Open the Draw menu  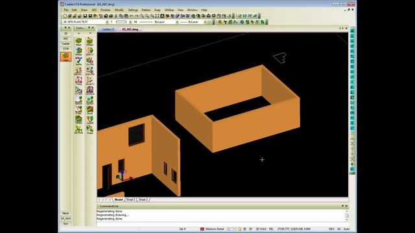(84, 10)
